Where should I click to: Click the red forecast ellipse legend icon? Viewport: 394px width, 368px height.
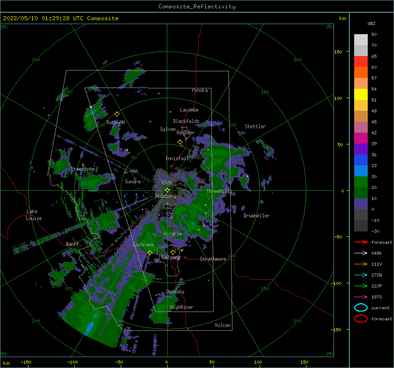(x=361, y=319)
